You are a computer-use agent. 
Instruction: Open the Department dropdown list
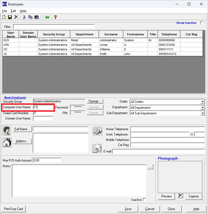[203, 108]
